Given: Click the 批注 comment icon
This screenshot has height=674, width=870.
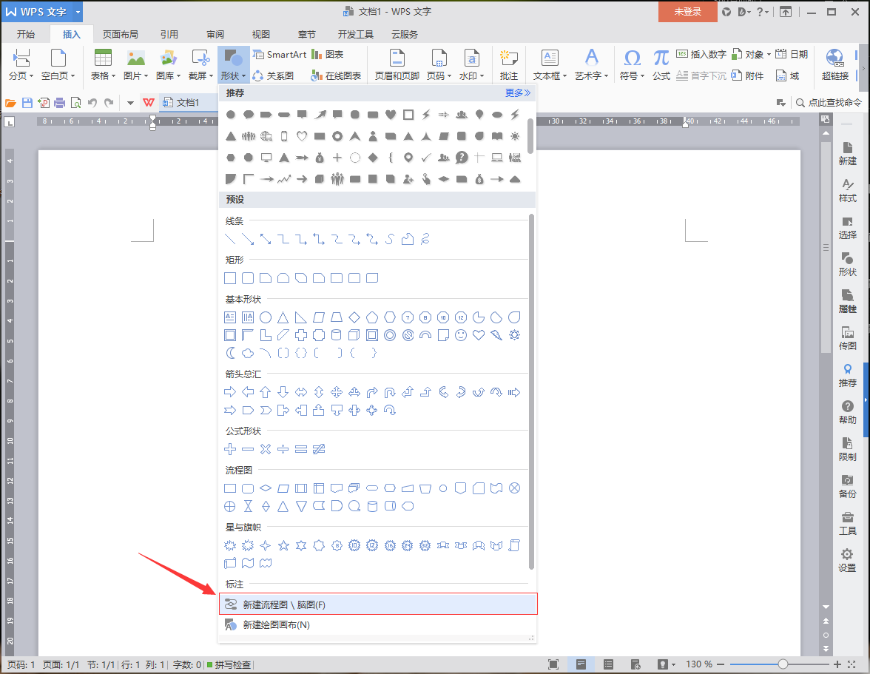Looking at the screenshot, I should click(508, 58).
